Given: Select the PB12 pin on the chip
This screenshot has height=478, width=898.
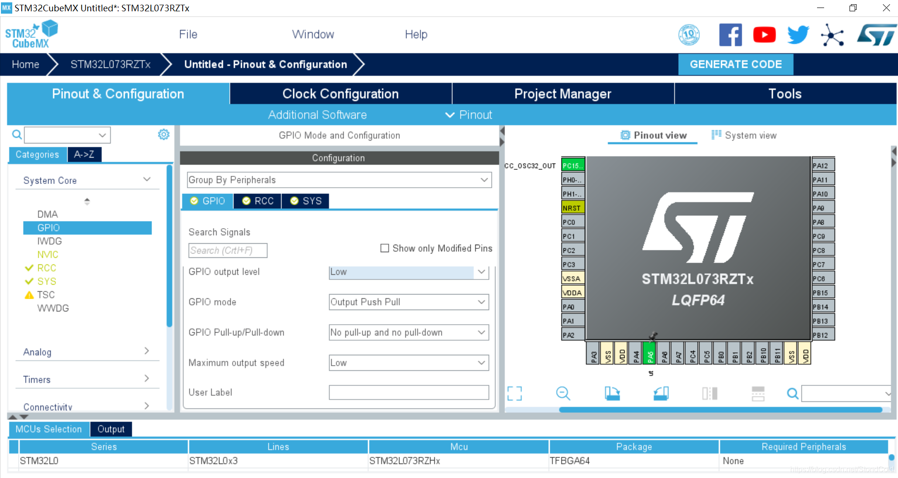Looking at the screenshot, I should click(823, 335).
